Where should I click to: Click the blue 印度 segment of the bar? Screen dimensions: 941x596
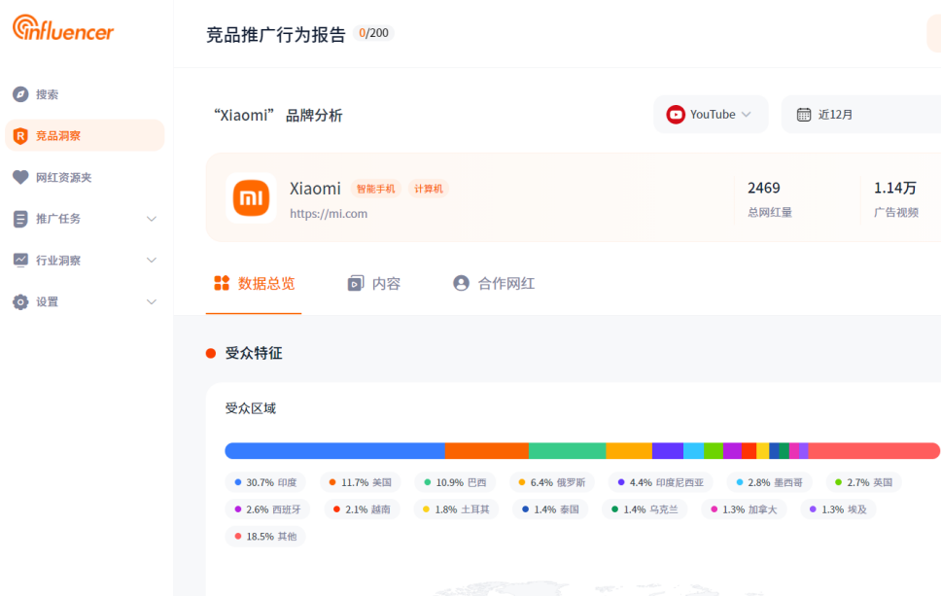(334, 451)
